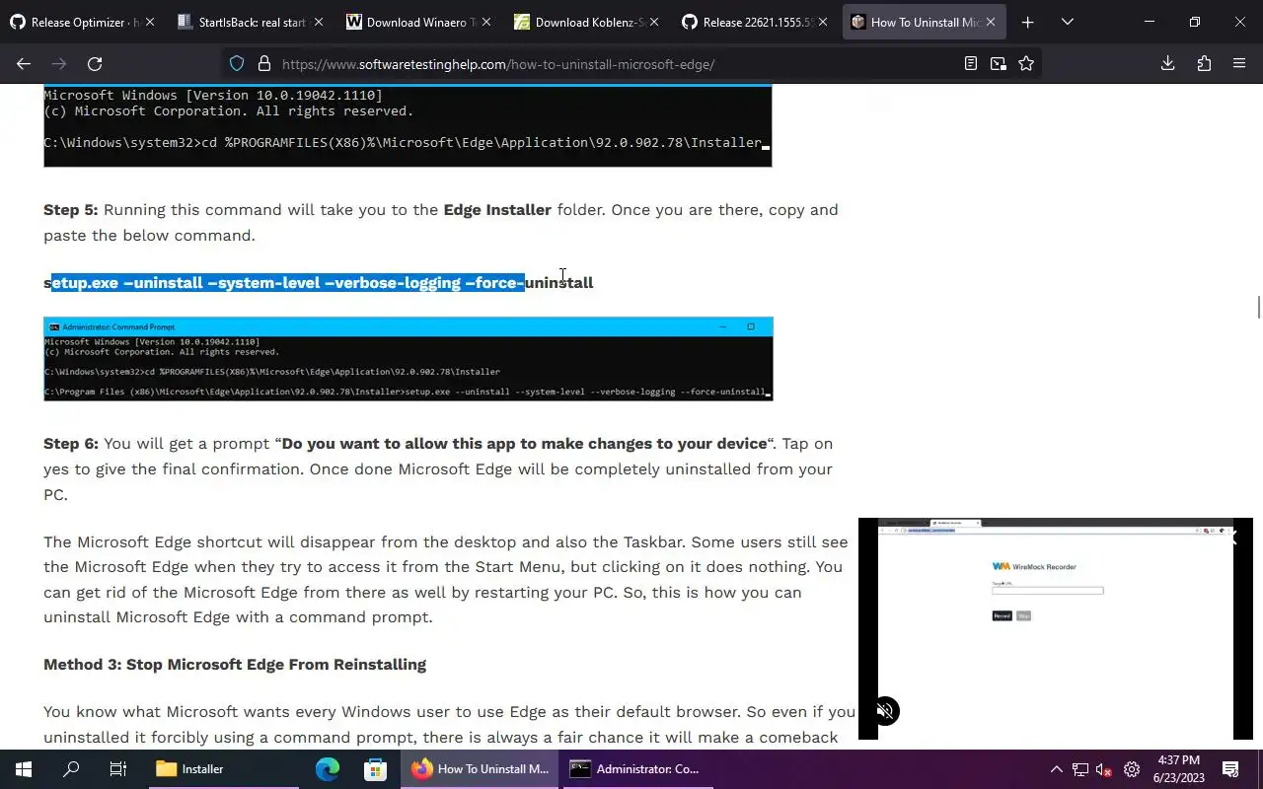Screen dimensions: 1263x789
Task: Show site security lock info
Action: (263, 63)
